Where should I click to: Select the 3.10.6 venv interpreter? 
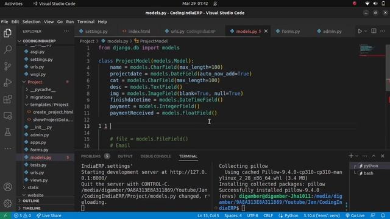[322, 215]
